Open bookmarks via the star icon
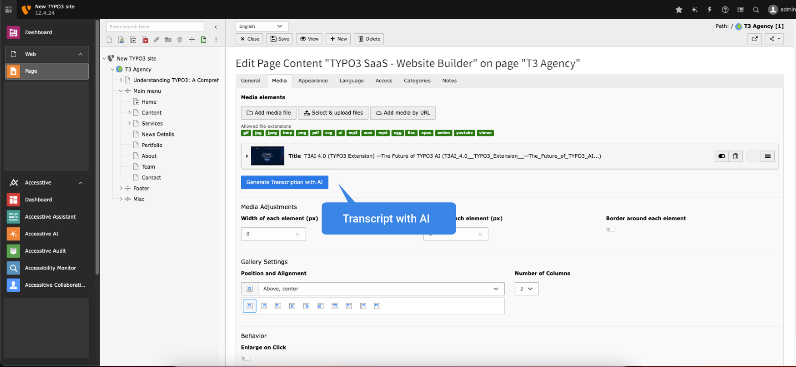 (x=679, y=10)
